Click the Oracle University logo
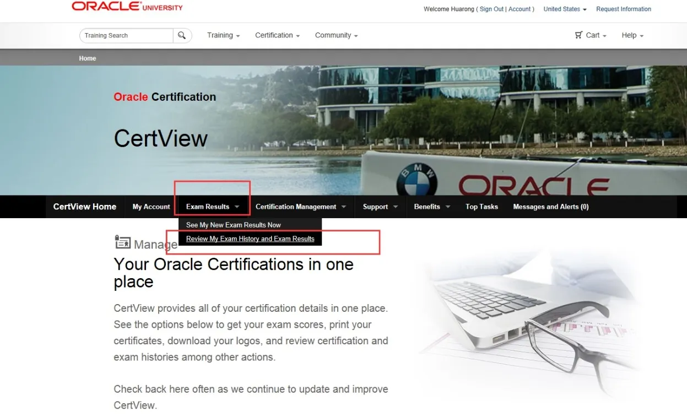Viewport: 687px width, 417px height. [127, 7]
